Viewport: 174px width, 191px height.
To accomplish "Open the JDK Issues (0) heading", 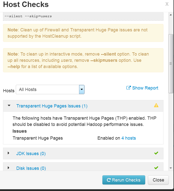I will pyautogui.click(x=31, y=154).
